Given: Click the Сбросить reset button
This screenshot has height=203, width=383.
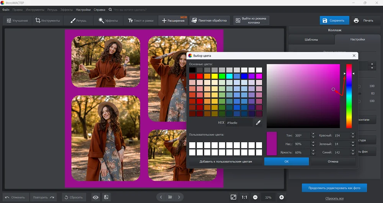Looking at the screenshot, I should [x=74, y=197].
